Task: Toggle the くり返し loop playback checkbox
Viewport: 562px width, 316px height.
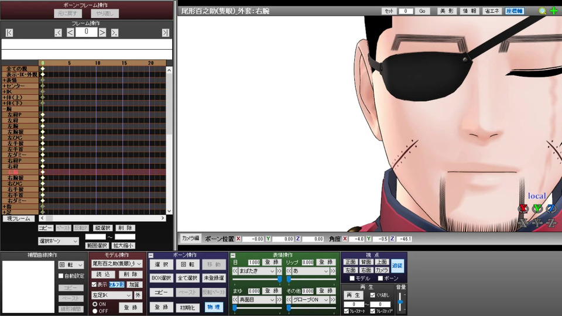Action: (x=373, y=295)
